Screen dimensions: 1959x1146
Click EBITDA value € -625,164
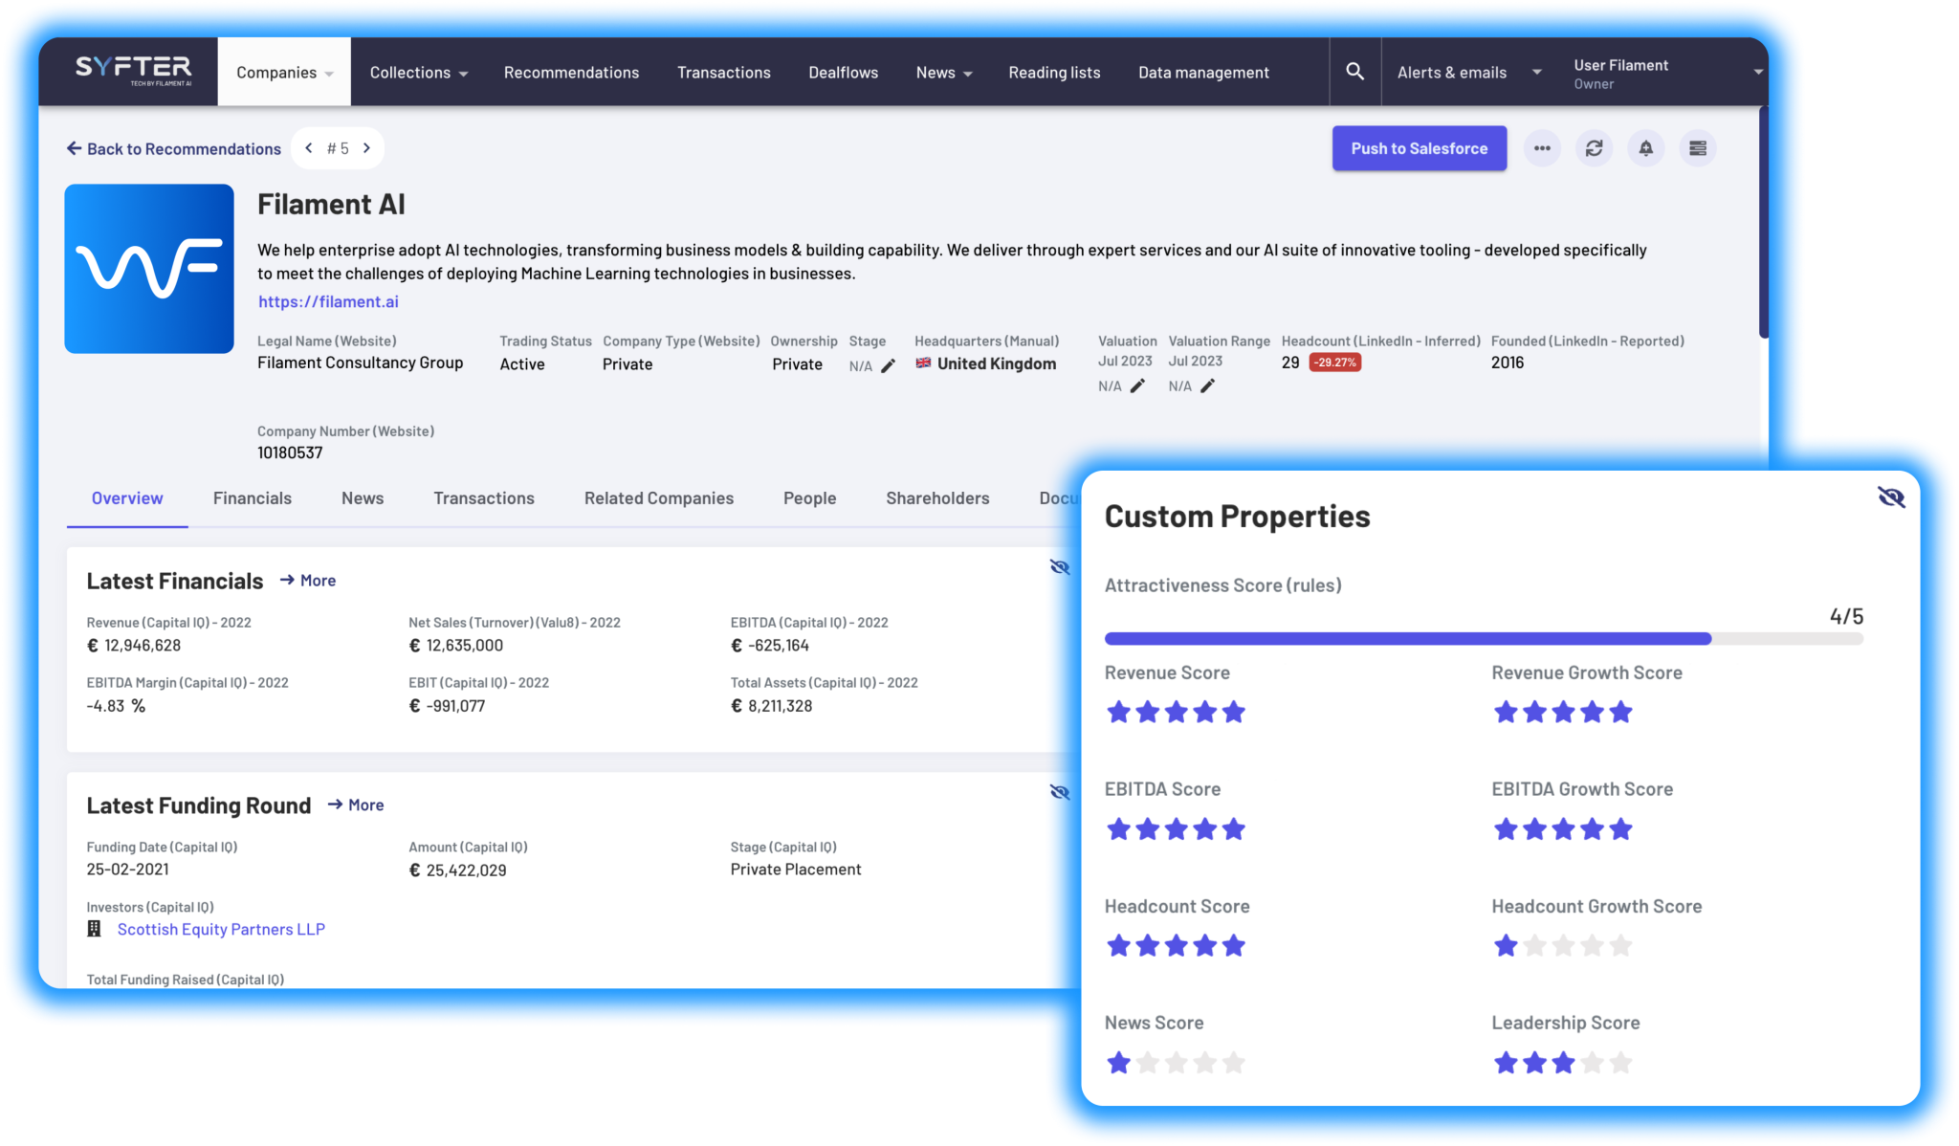tap(770, 646)
